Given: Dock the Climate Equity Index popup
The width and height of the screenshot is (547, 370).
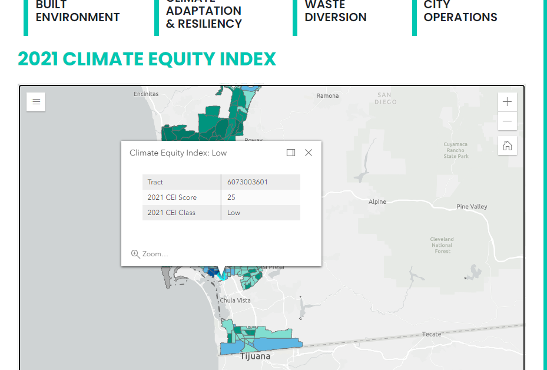Looking at the screenshot, I should (x=291, y=152).
